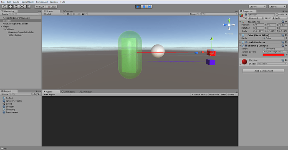Click the Play button
Viewport: 288px width, 150px height.
138,7
